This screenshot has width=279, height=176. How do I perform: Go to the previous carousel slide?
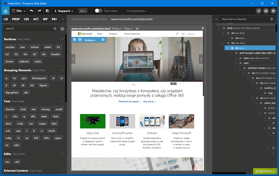73,59
